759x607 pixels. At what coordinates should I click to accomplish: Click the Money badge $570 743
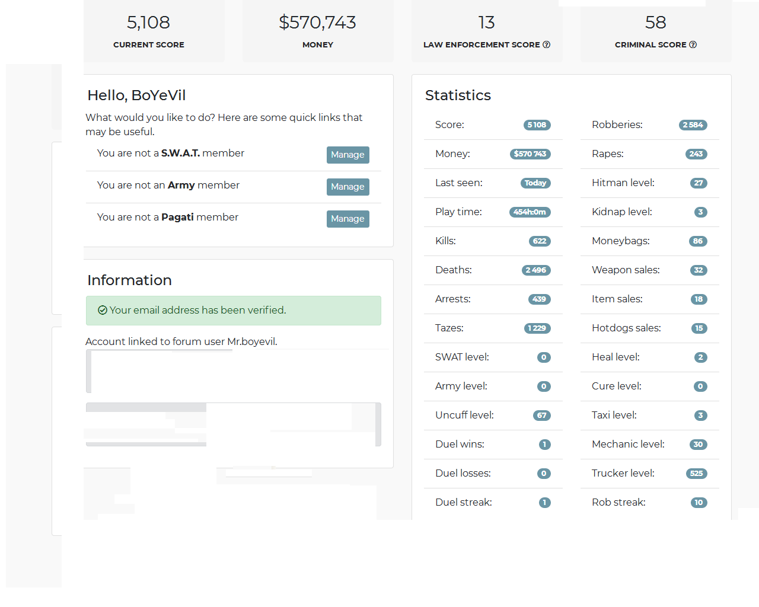(x=530, y=154)
